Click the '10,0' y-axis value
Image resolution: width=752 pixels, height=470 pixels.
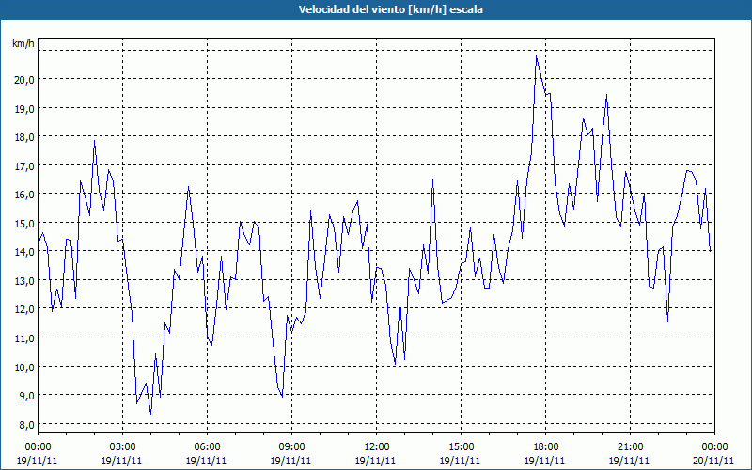click(x=24, y=367)
